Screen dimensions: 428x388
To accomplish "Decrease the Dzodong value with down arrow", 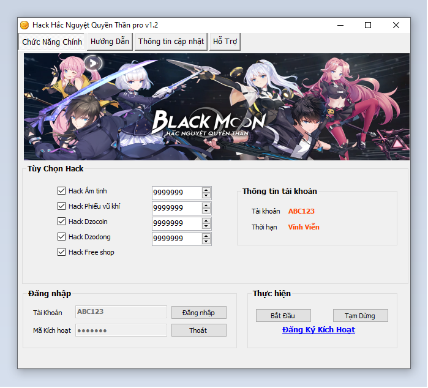I will pos(206,242).
